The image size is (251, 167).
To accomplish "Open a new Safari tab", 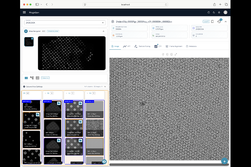I will [x=220, y=5].
